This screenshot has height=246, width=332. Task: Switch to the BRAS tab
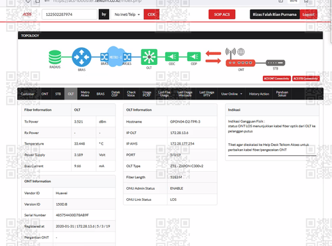(100, 94)
